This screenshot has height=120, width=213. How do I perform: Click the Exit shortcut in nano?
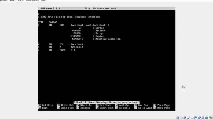coord(45,108)
